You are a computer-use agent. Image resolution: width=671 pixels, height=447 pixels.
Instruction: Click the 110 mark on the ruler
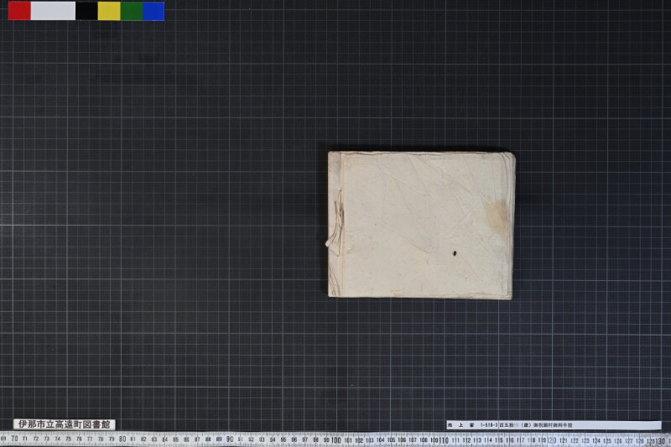[444, 440]
